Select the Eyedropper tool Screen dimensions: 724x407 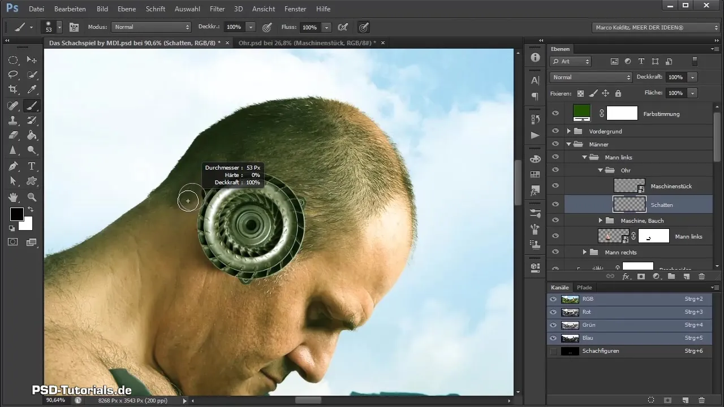32,89
